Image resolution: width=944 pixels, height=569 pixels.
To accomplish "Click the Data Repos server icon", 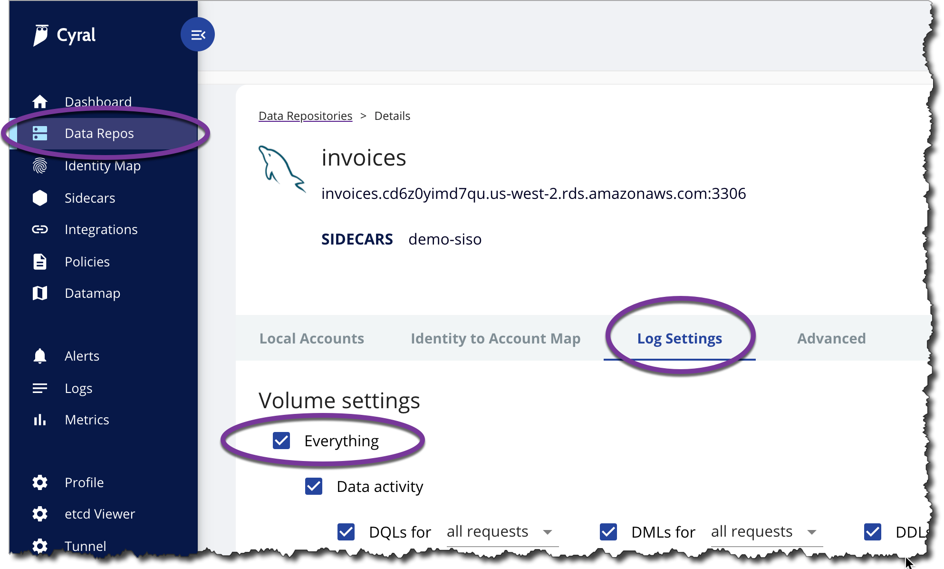I will tap(40, 133).
